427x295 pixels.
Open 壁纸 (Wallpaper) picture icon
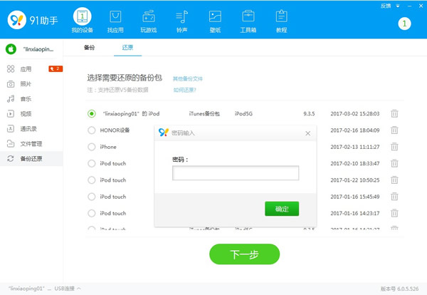click(x=214, y=21)
